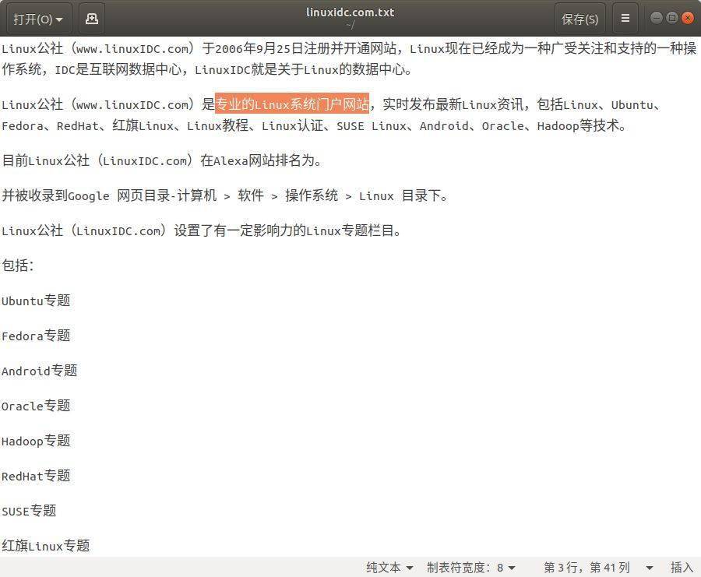Viewport: 701px width, 577px height.
Task: Click the line RedHat专题
Action: tap(36, 476)
